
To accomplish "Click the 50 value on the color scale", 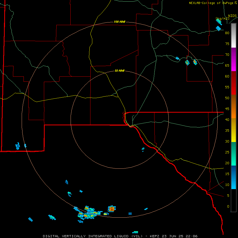I will coord(227,98).
